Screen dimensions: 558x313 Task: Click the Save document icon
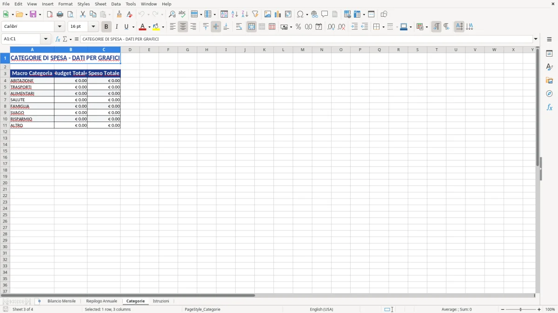33,14
